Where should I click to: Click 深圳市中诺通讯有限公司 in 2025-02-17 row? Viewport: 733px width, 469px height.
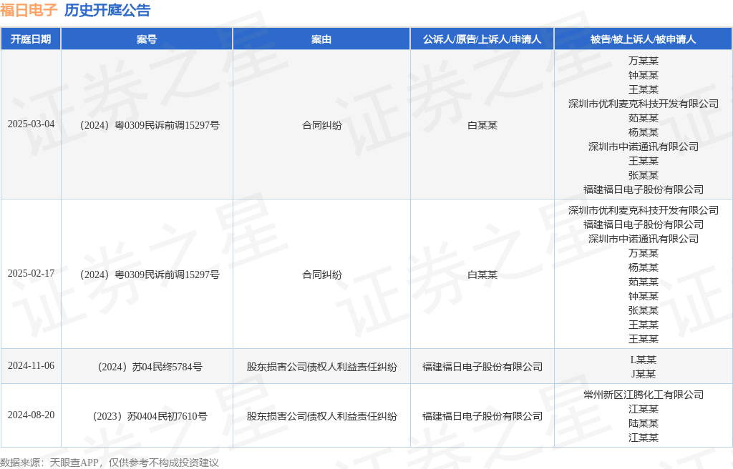point(644,239)
